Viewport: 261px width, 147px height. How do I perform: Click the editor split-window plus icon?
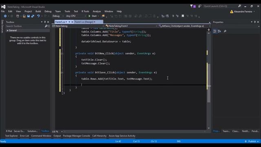pos(209,30)
